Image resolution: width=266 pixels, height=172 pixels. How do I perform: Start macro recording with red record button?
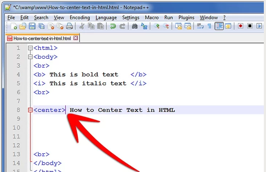[240, 26]
